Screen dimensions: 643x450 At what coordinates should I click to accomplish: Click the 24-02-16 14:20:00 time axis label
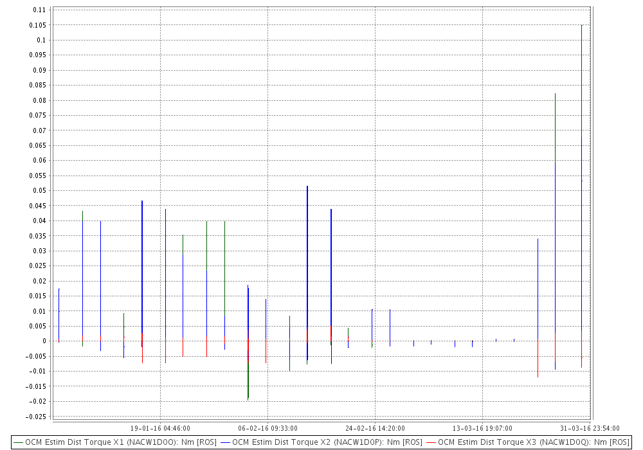click(x=376, y=428)
